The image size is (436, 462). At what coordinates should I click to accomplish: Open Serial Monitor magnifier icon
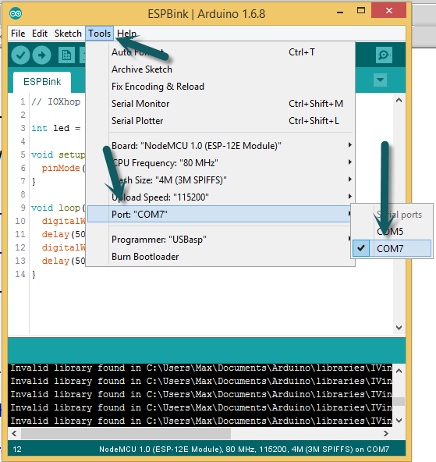coord(384,55)
